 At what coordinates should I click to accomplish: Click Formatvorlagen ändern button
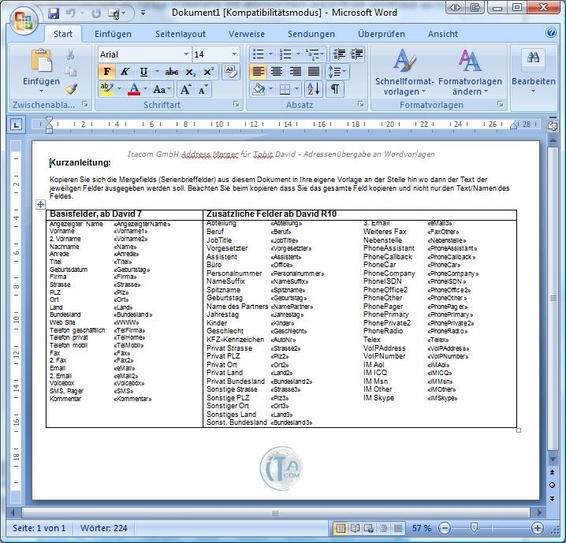[470, 73]
